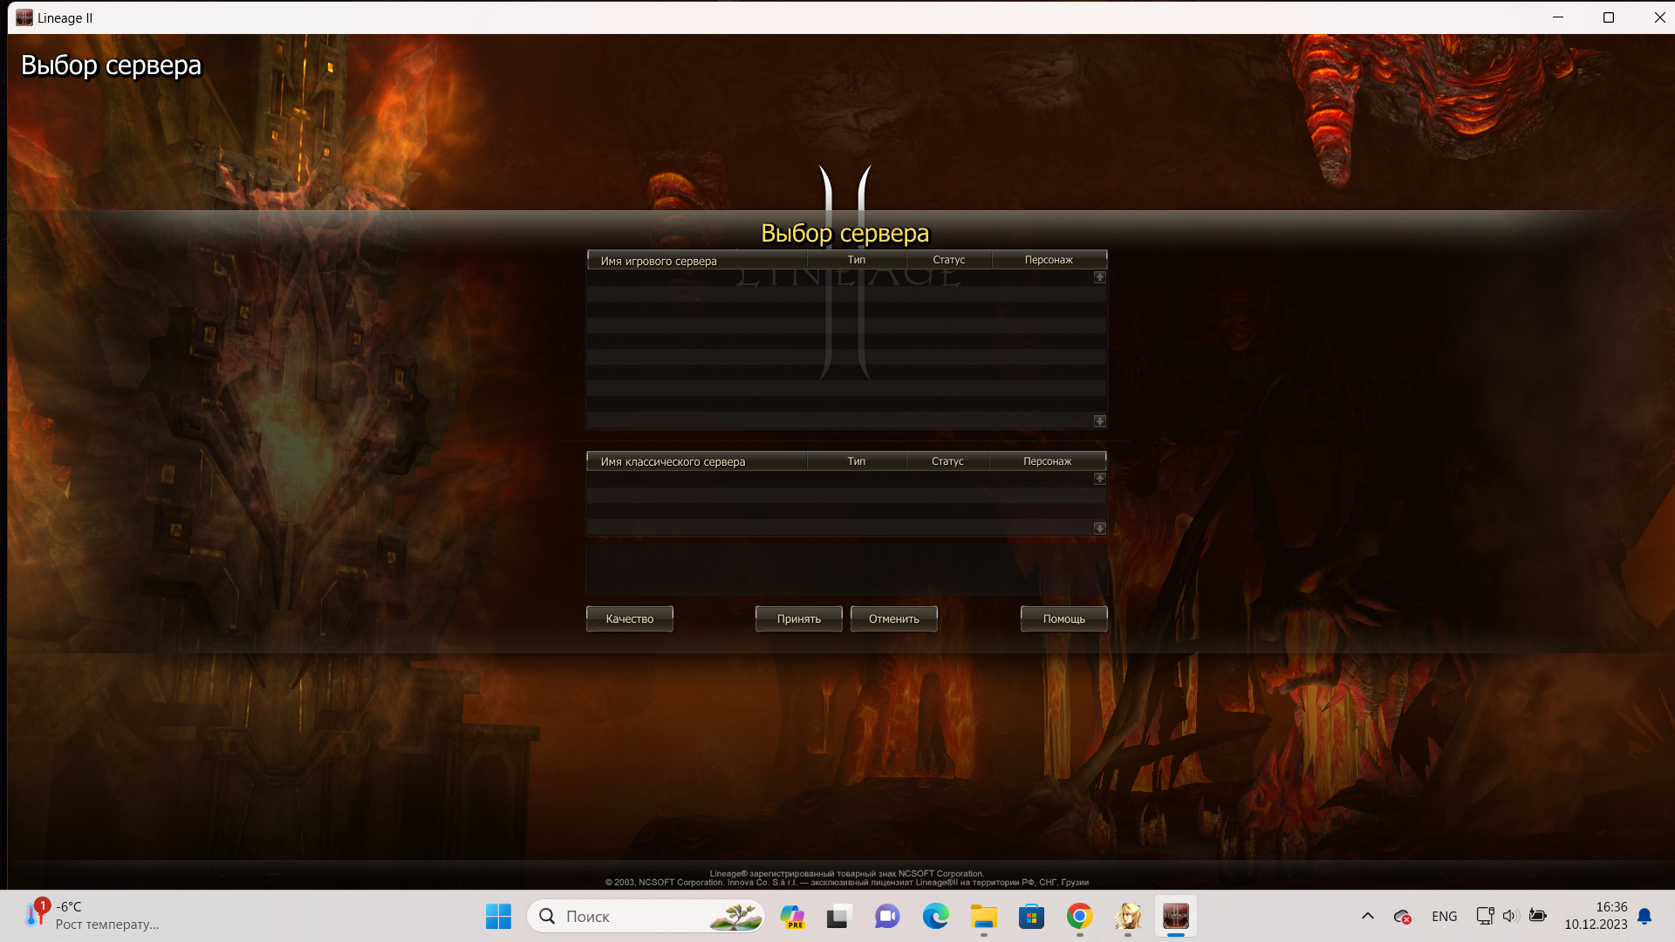Open help with the Помощь button

1063,618
